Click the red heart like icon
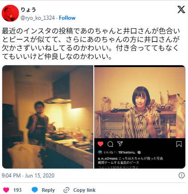Image resolution: width=188 pixels, height=194 pixels. (x=6, y=190)
